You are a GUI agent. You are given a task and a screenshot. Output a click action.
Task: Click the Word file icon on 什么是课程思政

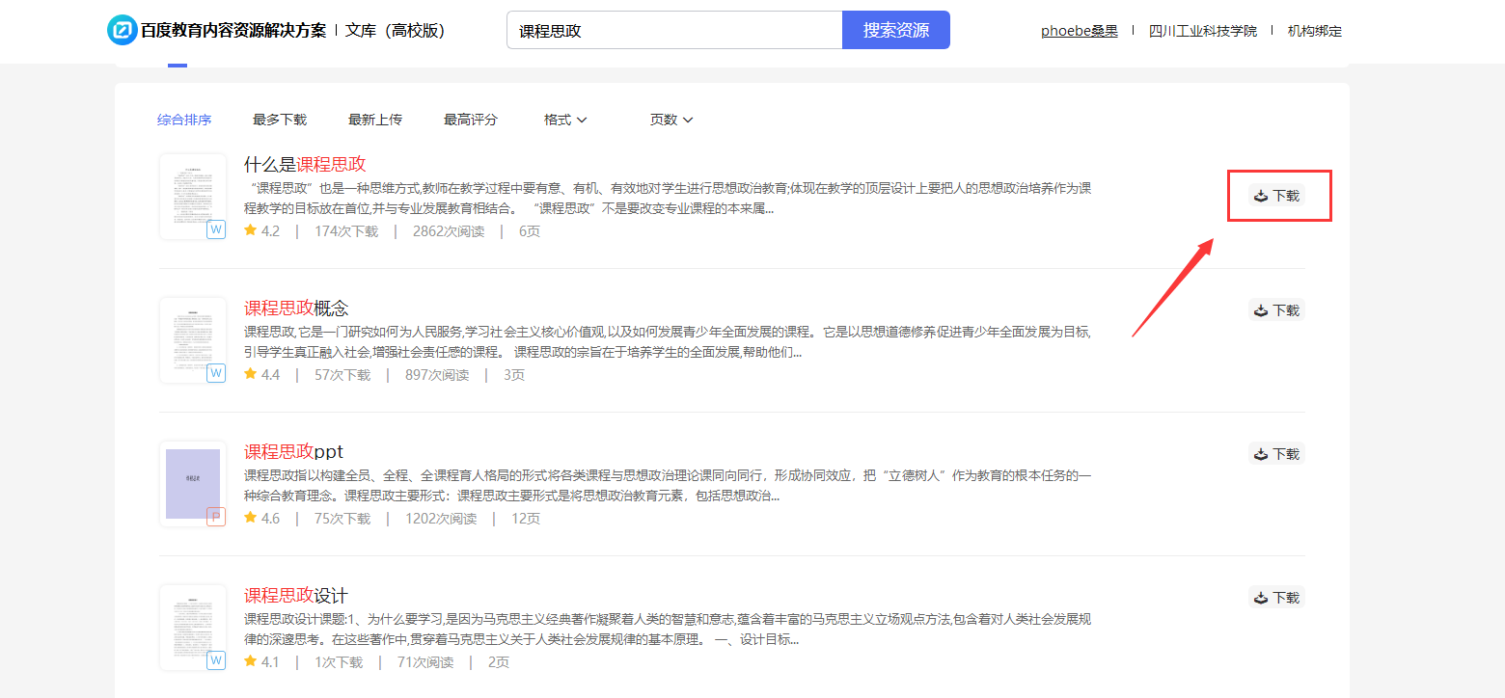coord(216,229)
